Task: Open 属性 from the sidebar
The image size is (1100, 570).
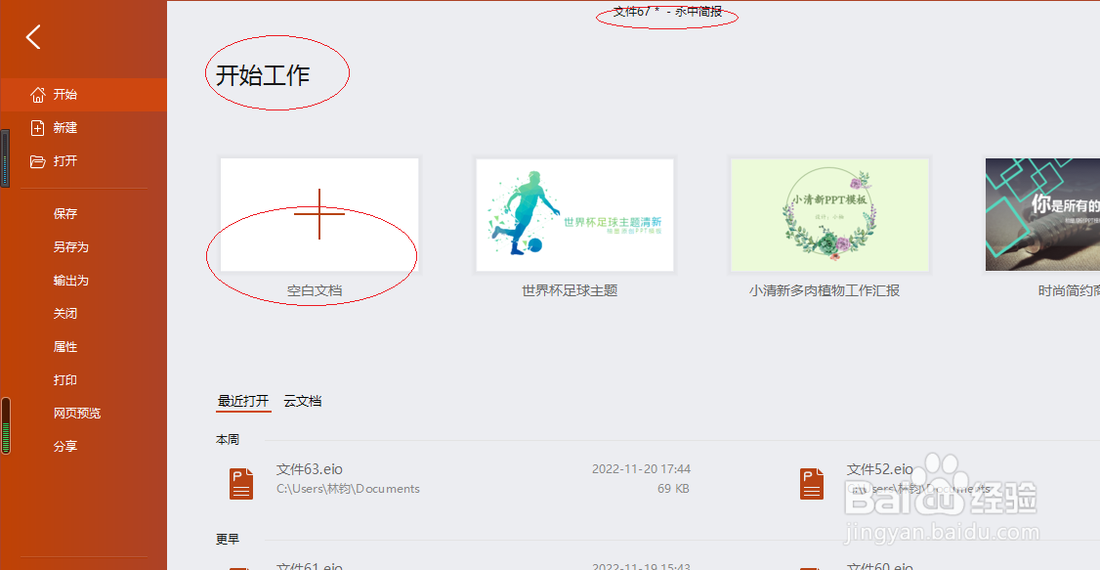Action: 65,347
